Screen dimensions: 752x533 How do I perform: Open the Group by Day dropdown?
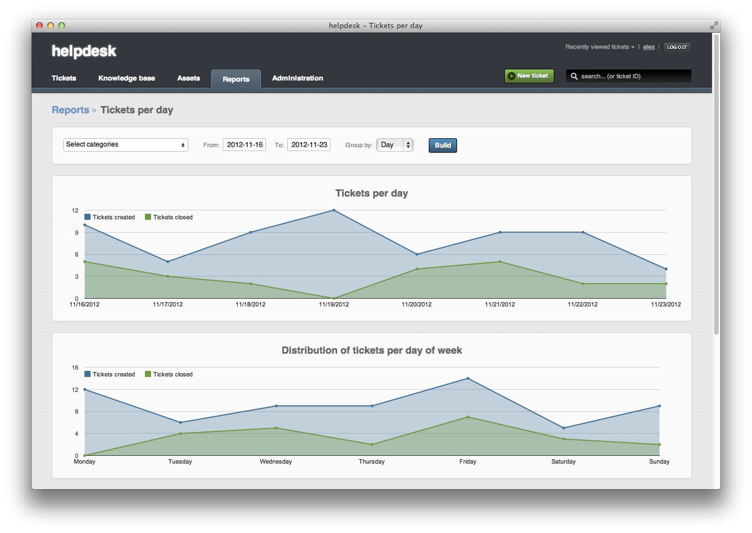click(395, 145)
